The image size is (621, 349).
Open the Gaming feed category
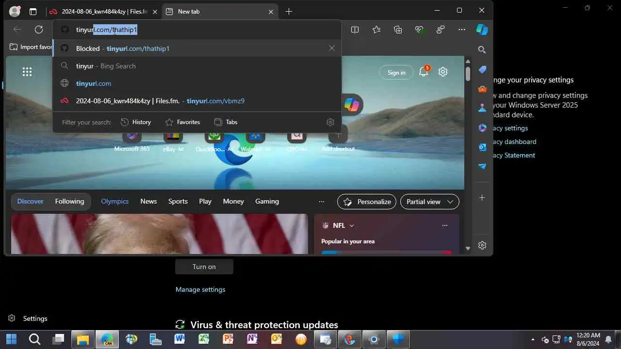coord(267,201)
